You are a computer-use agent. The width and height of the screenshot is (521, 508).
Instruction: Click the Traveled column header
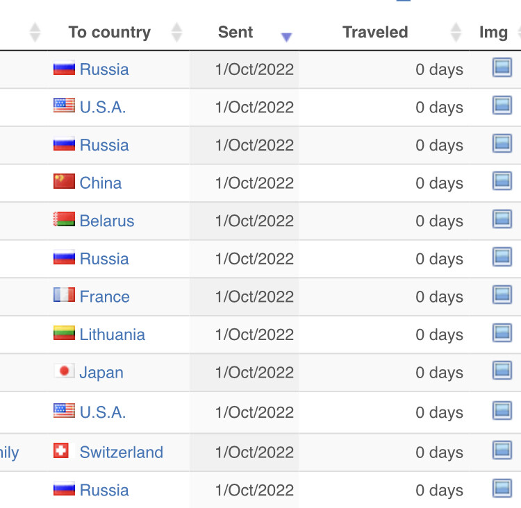375,32
